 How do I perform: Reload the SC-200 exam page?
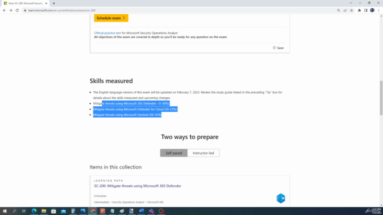click(x=17, y=11)
